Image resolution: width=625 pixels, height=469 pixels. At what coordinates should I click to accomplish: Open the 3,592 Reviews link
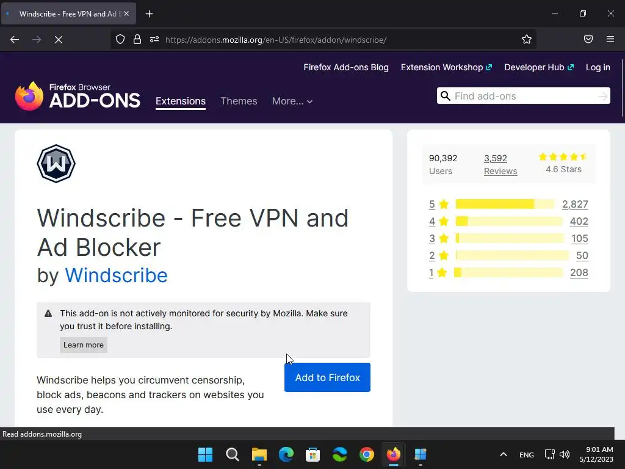click(x=500, y=164)
